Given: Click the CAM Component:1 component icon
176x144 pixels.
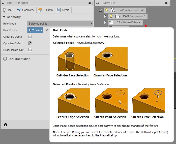Looking at the screenshot, I should 118,16.
